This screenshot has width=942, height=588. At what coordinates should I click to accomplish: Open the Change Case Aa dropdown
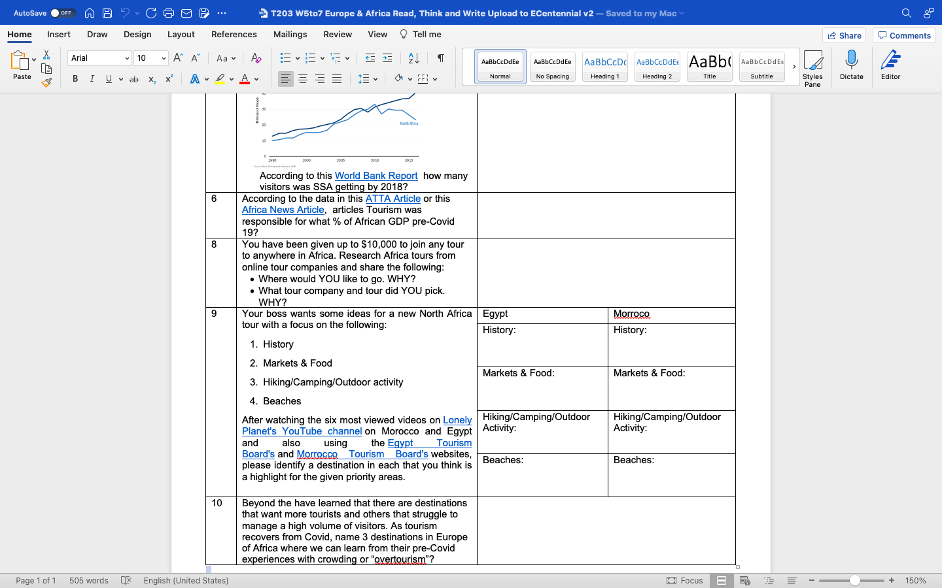click(226, 58)
